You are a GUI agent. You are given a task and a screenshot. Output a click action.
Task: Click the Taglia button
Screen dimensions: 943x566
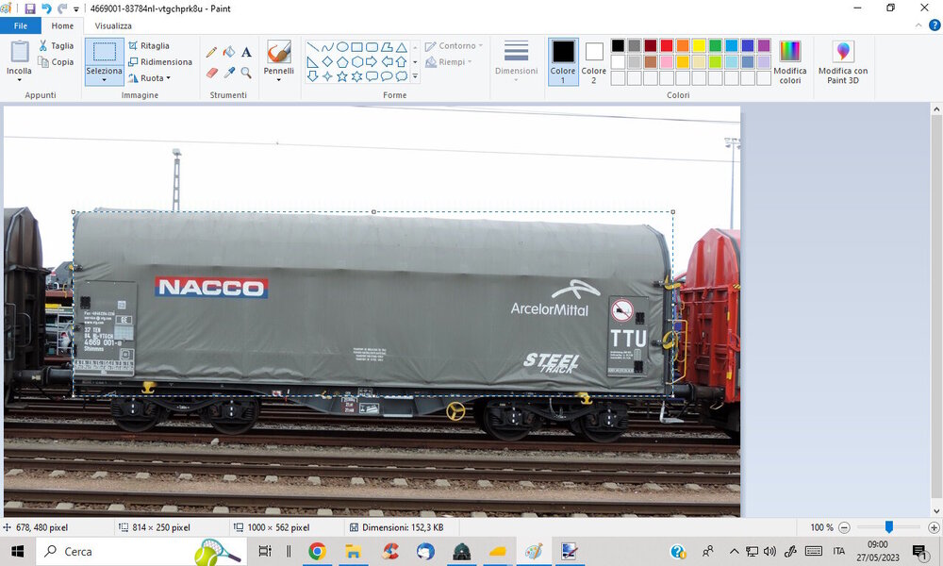(x=57, y=45)
